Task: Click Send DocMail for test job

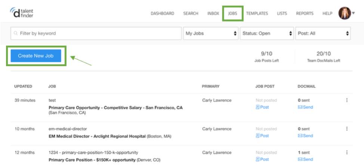Action: coord(305,107)
